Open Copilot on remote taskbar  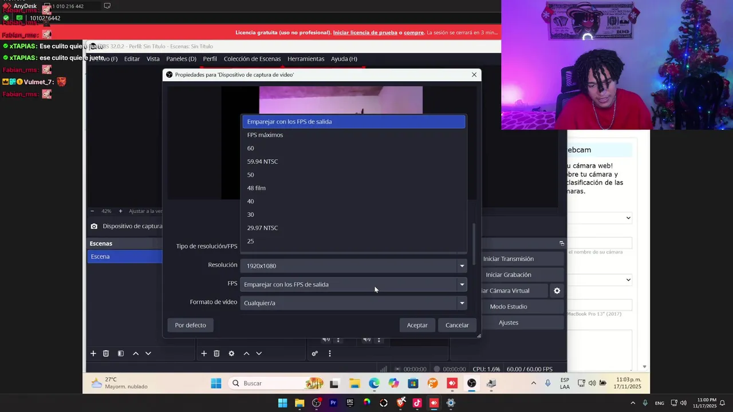(393, 383)
